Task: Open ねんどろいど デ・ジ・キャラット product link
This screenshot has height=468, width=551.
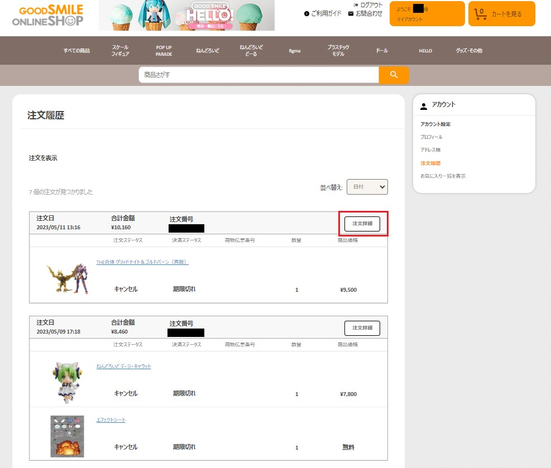Action: click(124, 366)
